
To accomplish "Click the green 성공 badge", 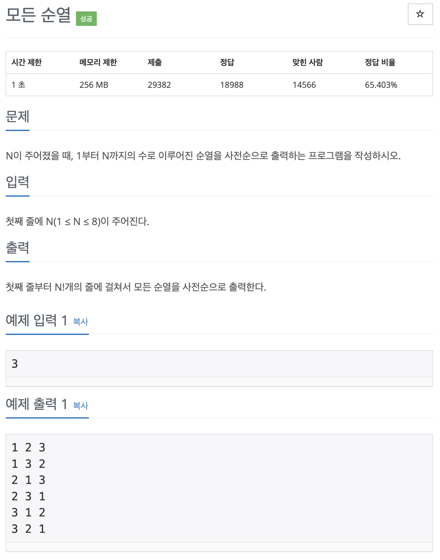I will tap(86, 19).
